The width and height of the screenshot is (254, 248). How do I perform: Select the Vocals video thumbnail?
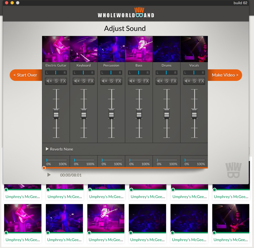(x=194, y=49)
